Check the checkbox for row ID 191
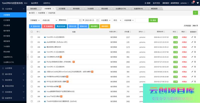 click(x=32, y=42)
